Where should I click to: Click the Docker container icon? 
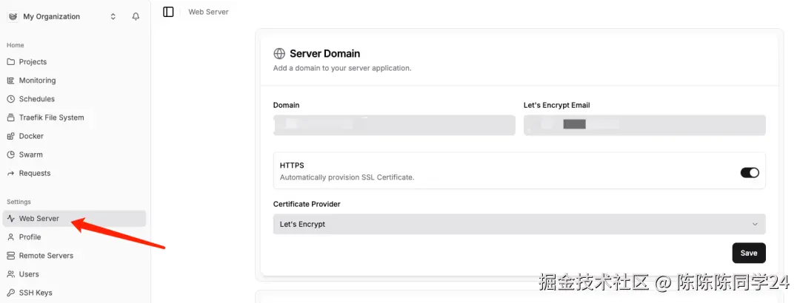(x=11, y=136)
